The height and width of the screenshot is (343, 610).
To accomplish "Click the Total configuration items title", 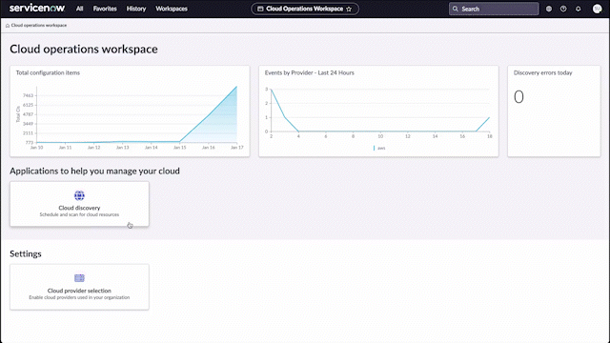I will [x=48, y=72].
